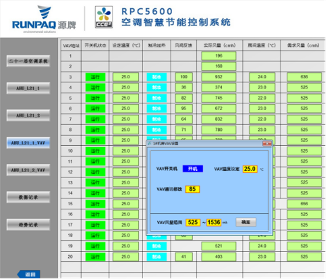Click the 返回 back arrow button
326x279 pixels.
tap(28, 274)
